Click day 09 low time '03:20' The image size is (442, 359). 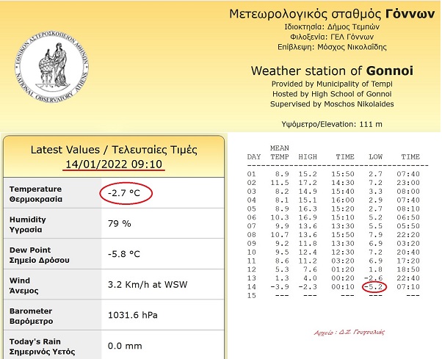(x=408, y=244)
